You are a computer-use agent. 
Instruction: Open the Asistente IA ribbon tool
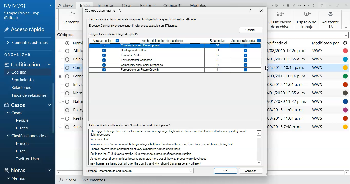[331, 14]
